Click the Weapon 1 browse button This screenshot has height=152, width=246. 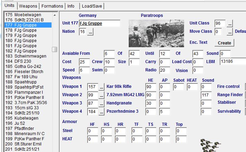[101, 87]
